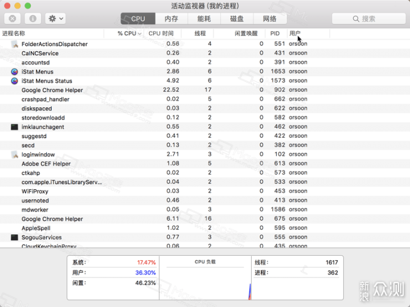Switch to the 能耗 tab
Viewport: 410px width, 307px height.
(204, 19)
